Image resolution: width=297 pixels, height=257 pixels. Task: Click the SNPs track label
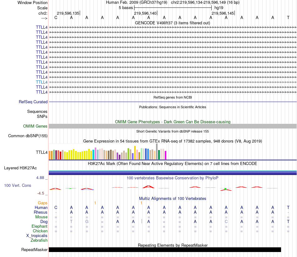pos(42,116)
